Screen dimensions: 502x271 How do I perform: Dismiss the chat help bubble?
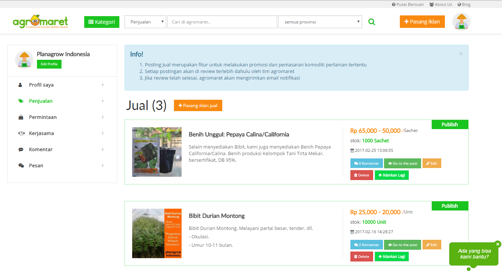pyautogui.click(x=498, y=244)
